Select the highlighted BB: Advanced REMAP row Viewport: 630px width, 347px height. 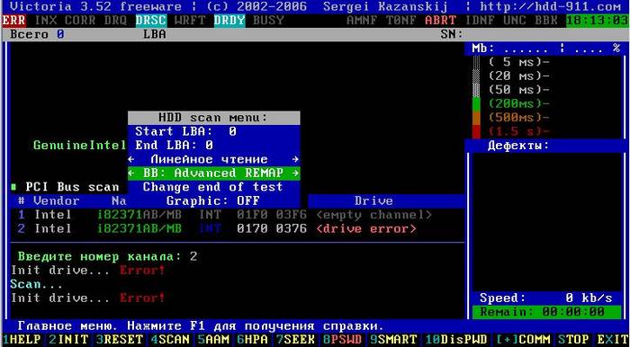tap(214, 173)
